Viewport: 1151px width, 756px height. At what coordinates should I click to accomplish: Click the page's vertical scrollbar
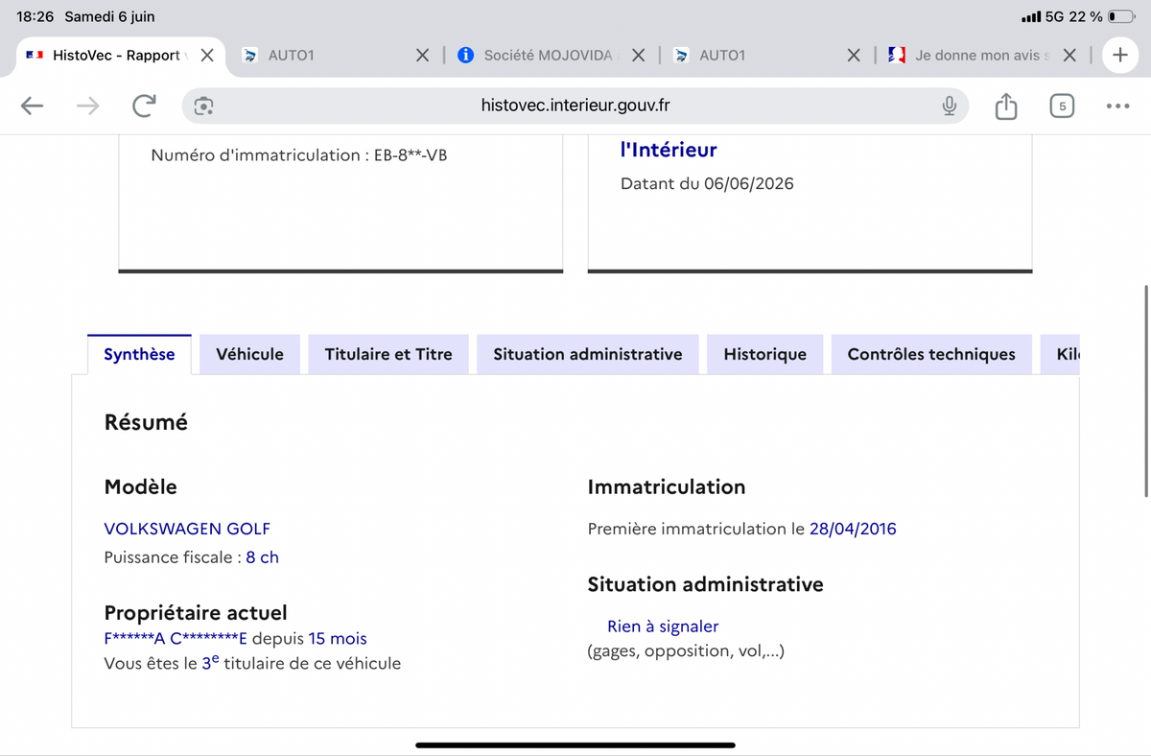click(1146, 391)
